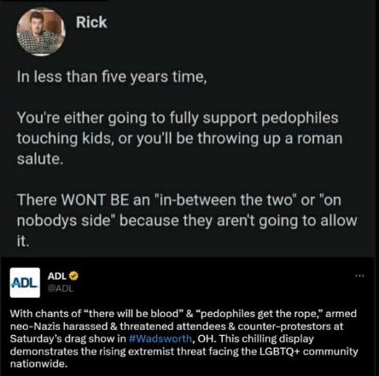Click the @ADL handle
The width and height of the screenshot is (379, 376).
point(61,288)
